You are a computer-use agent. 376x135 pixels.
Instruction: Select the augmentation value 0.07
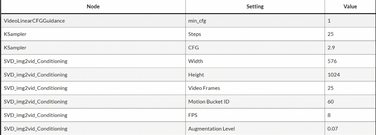350,128
